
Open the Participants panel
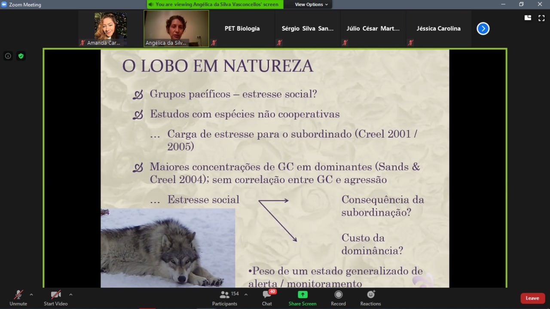pyautogui.click(x=224, y=297)
